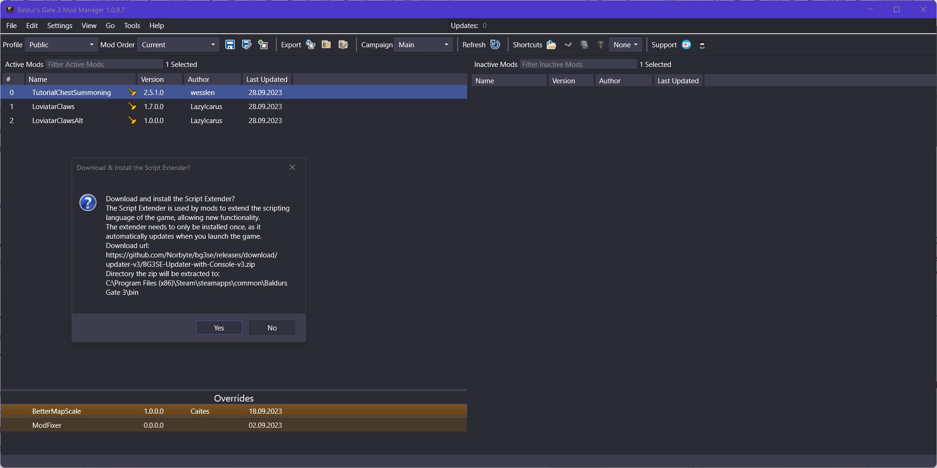
Task: Sort active mods by # column
Action: [13, 79]
